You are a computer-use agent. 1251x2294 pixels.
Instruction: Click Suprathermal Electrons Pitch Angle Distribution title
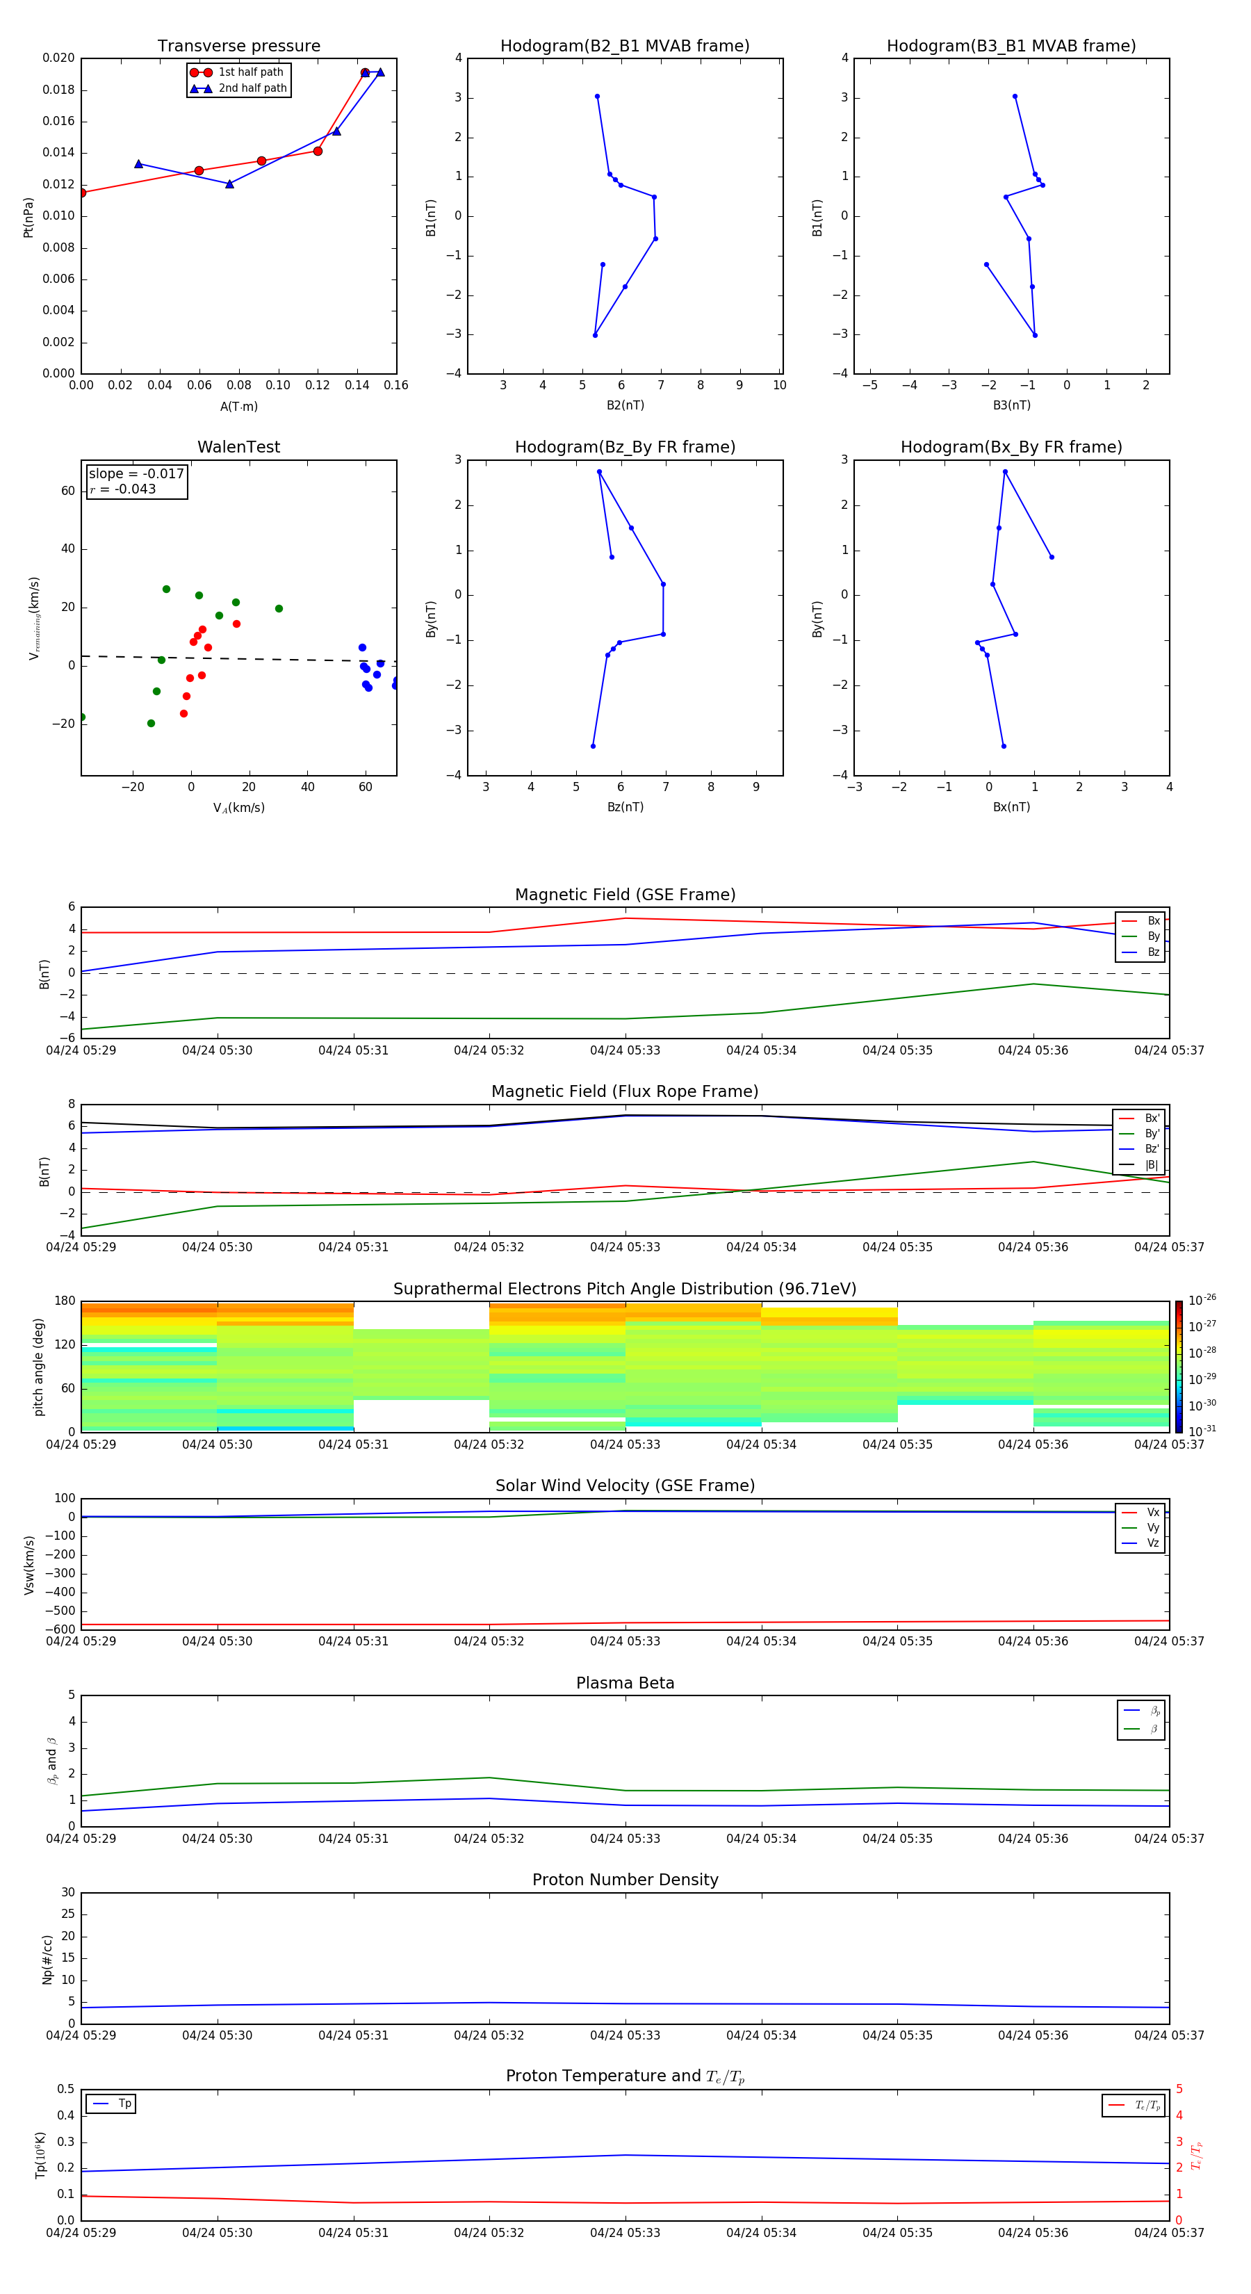tap(625, 1290)
